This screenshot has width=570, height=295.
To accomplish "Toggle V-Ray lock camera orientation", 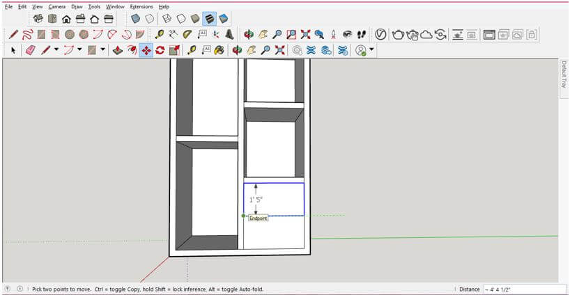I will [532, 35].
